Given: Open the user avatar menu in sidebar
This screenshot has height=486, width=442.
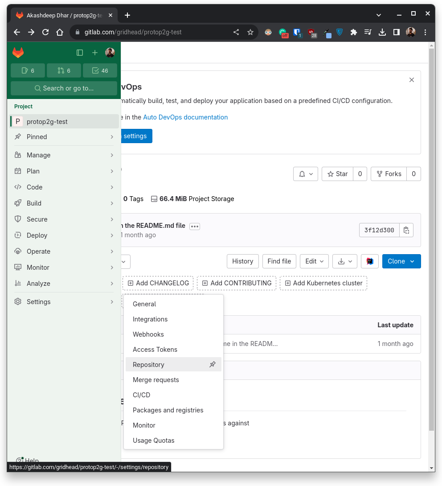Looking at the screenshot, I should [110, 53].
